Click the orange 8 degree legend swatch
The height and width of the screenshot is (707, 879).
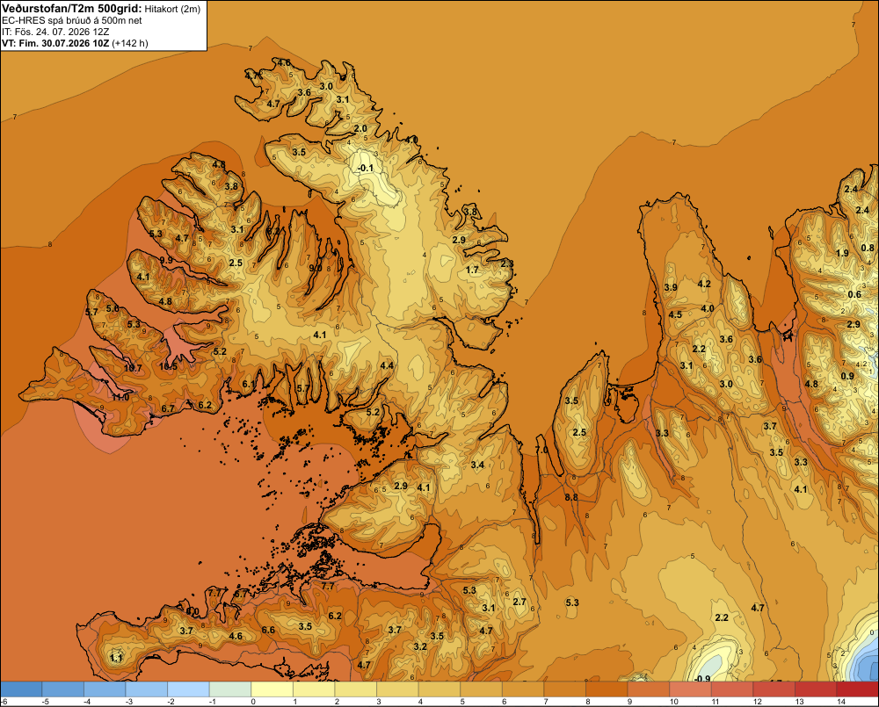(x=607, y=689)
